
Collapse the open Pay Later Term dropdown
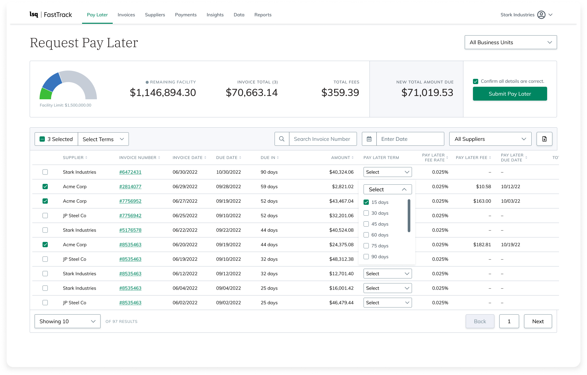(x=388, y=189)
